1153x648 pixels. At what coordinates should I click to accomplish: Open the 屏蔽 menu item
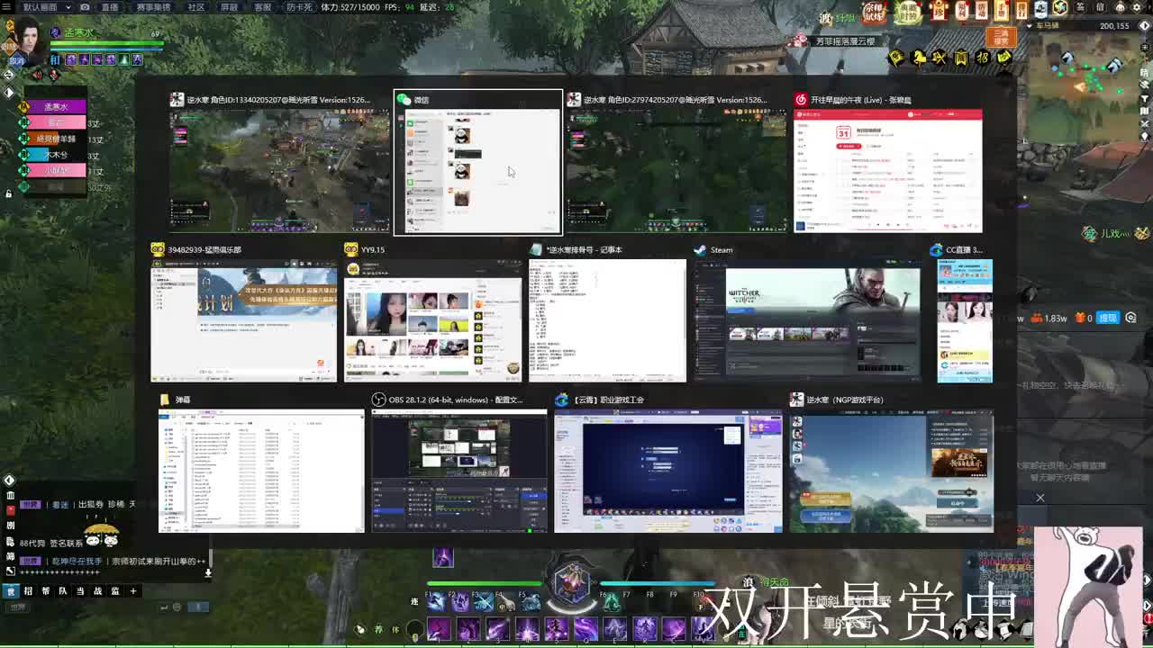229,6
